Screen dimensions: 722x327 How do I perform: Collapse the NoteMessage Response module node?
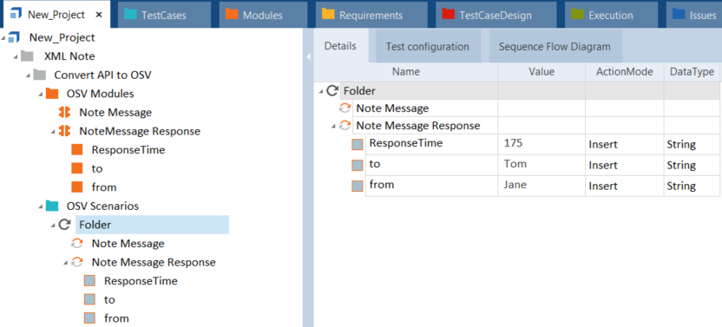[54, 132]
